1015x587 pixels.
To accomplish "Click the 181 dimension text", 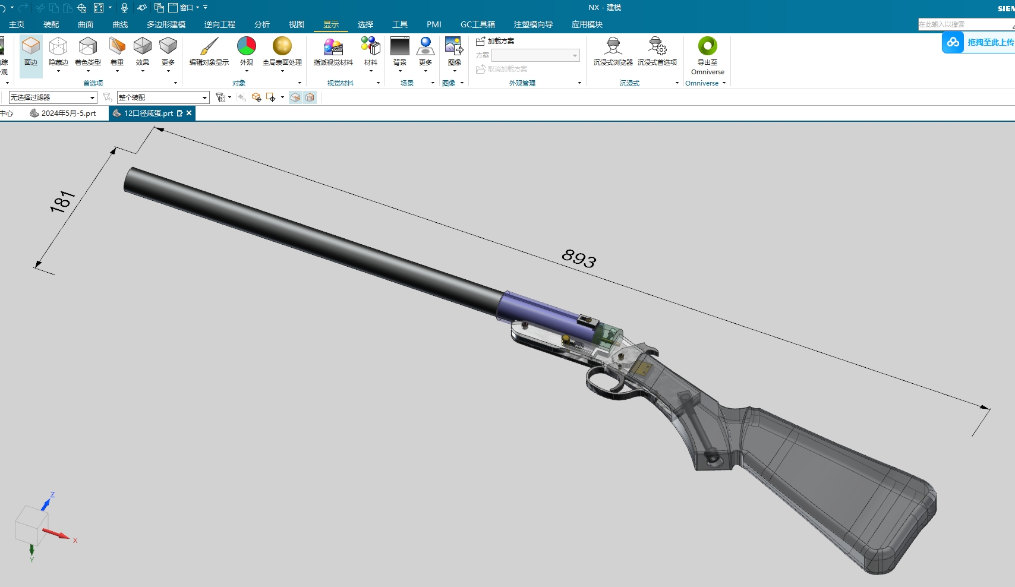I will coord(62,201).
